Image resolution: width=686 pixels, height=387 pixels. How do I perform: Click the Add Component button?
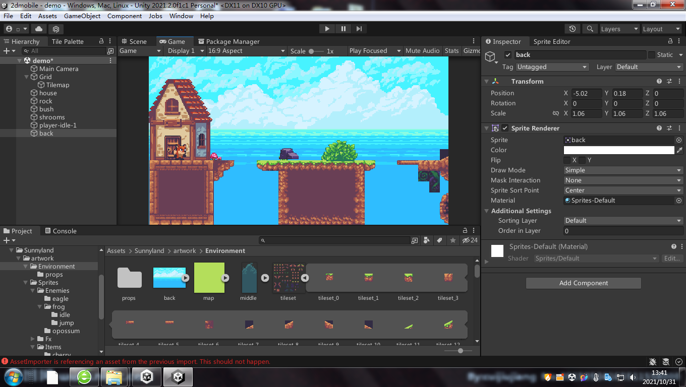[583, 283]
